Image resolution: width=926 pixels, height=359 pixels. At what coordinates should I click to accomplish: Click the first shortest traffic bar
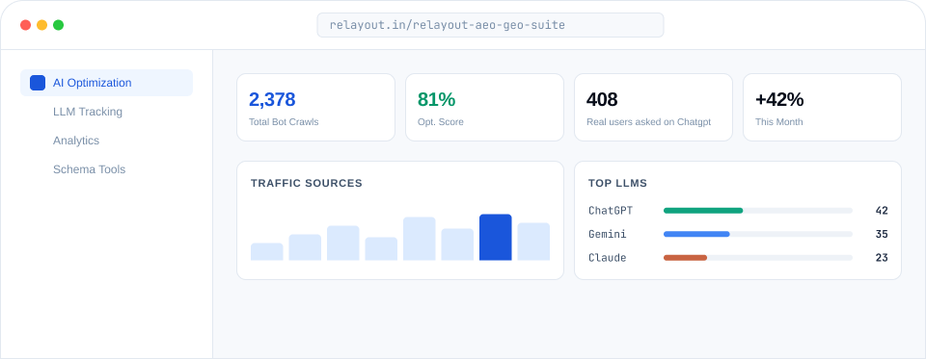267,252
